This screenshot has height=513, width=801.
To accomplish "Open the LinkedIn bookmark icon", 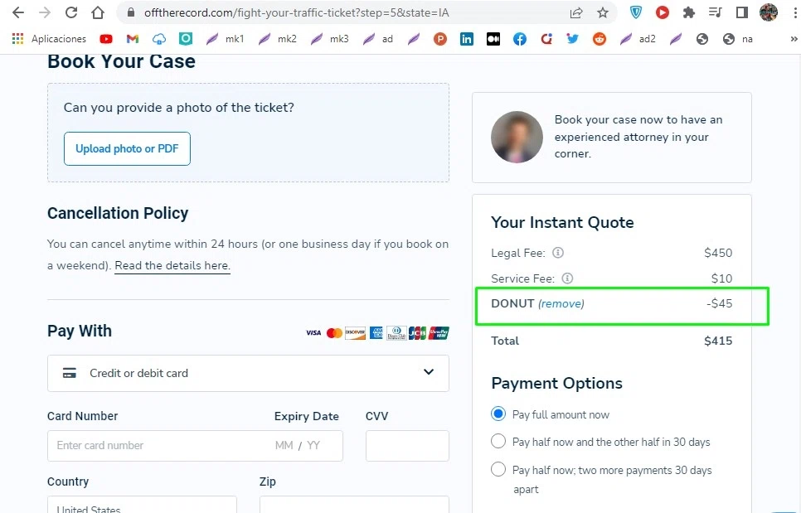I will click(x=467, y=39).
